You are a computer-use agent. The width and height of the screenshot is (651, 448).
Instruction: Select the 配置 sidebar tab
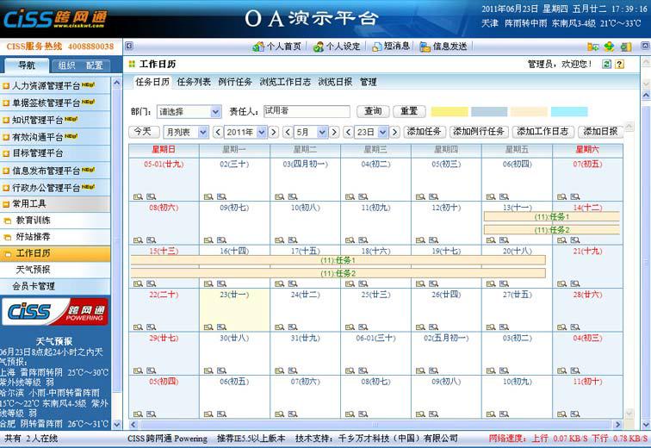[x=94, y=65]
